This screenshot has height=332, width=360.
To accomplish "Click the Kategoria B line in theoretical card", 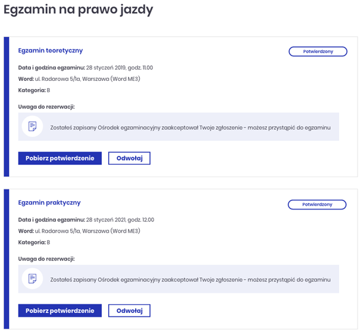I will [34, 90].
